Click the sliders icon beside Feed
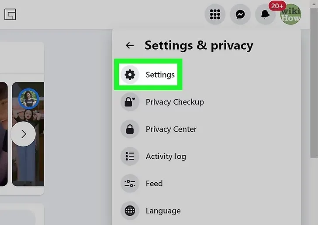The image size is (318, 225). click(x=130, y=184)
